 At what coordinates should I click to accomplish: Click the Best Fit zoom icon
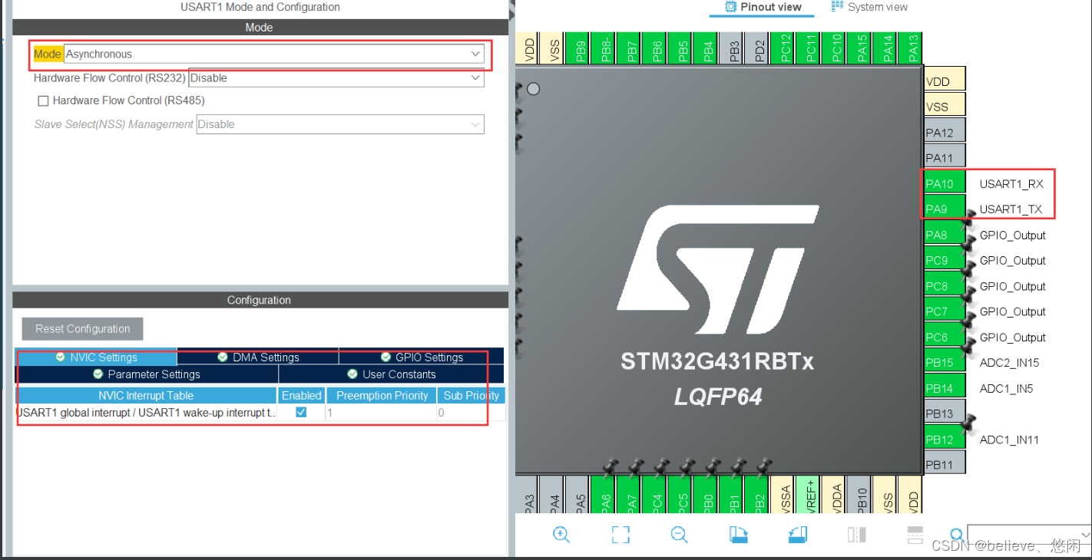(620, 535)
